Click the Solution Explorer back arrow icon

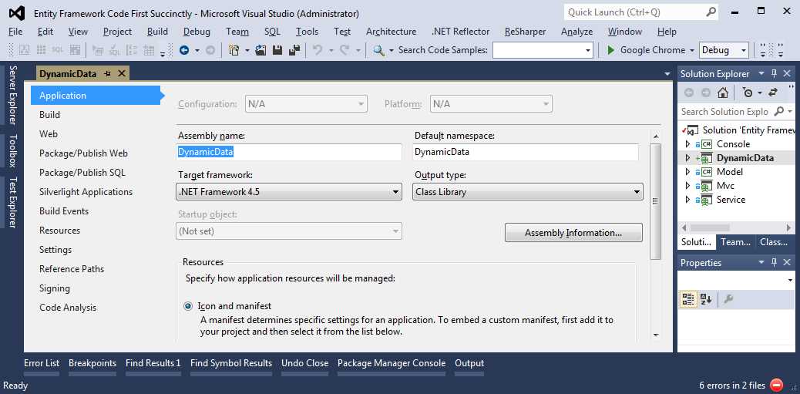tap(689, 93)
